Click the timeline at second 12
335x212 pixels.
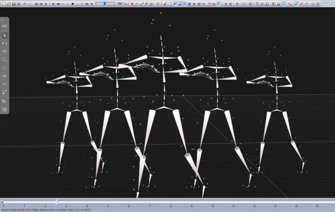click(254, 206)
